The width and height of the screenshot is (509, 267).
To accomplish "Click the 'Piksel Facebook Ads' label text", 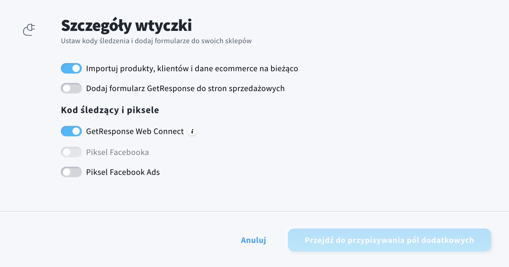I will point(123,172).
